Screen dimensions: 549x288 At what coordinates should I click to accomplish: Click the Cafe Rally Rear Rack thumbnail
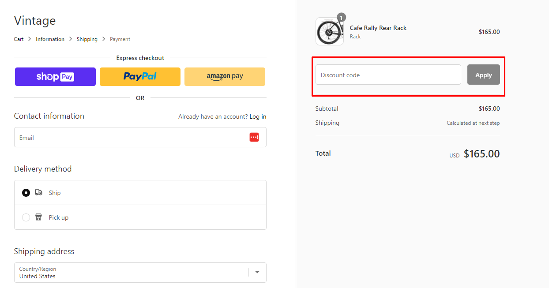330,31
